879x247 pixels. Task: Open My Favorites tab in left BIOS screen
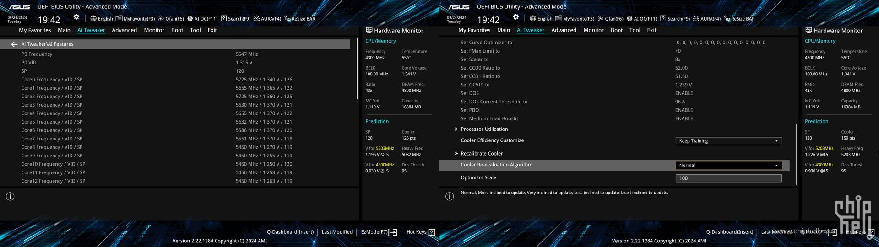click(x=35, y=30)
